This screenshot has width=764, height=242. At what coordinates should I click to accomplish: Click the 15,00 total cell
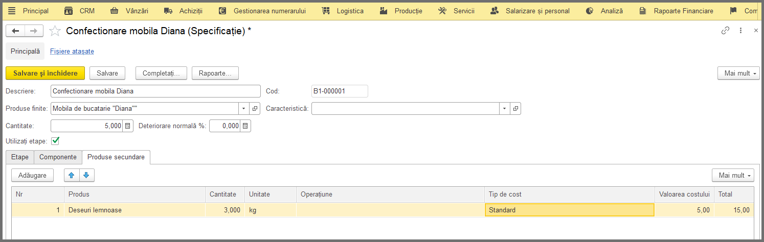[x=734, y=210]
